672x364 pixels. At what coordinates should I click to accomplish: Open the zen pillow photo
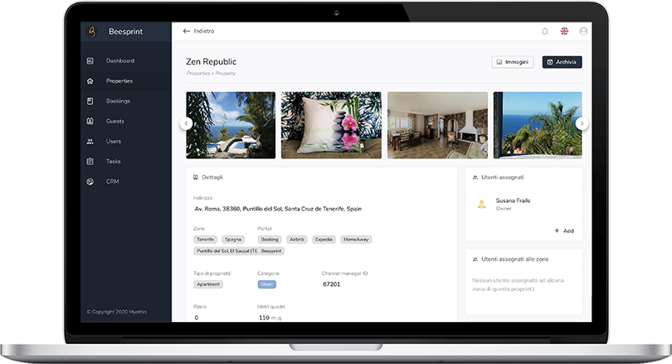click(x=331, y=125)
